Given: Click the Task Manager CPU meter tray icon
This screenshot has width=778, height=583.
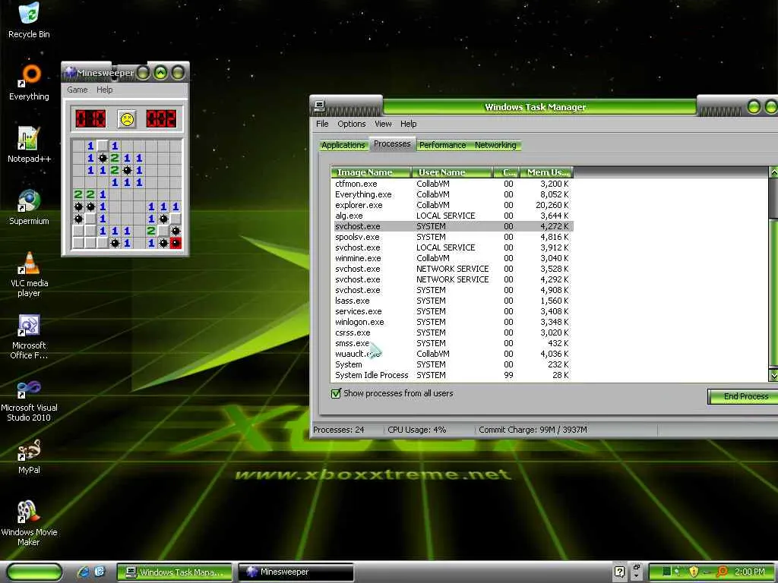Looking at the screenshot, I should pos(667,571).
